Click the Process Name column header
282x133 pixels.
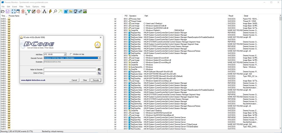click(65, 16)
